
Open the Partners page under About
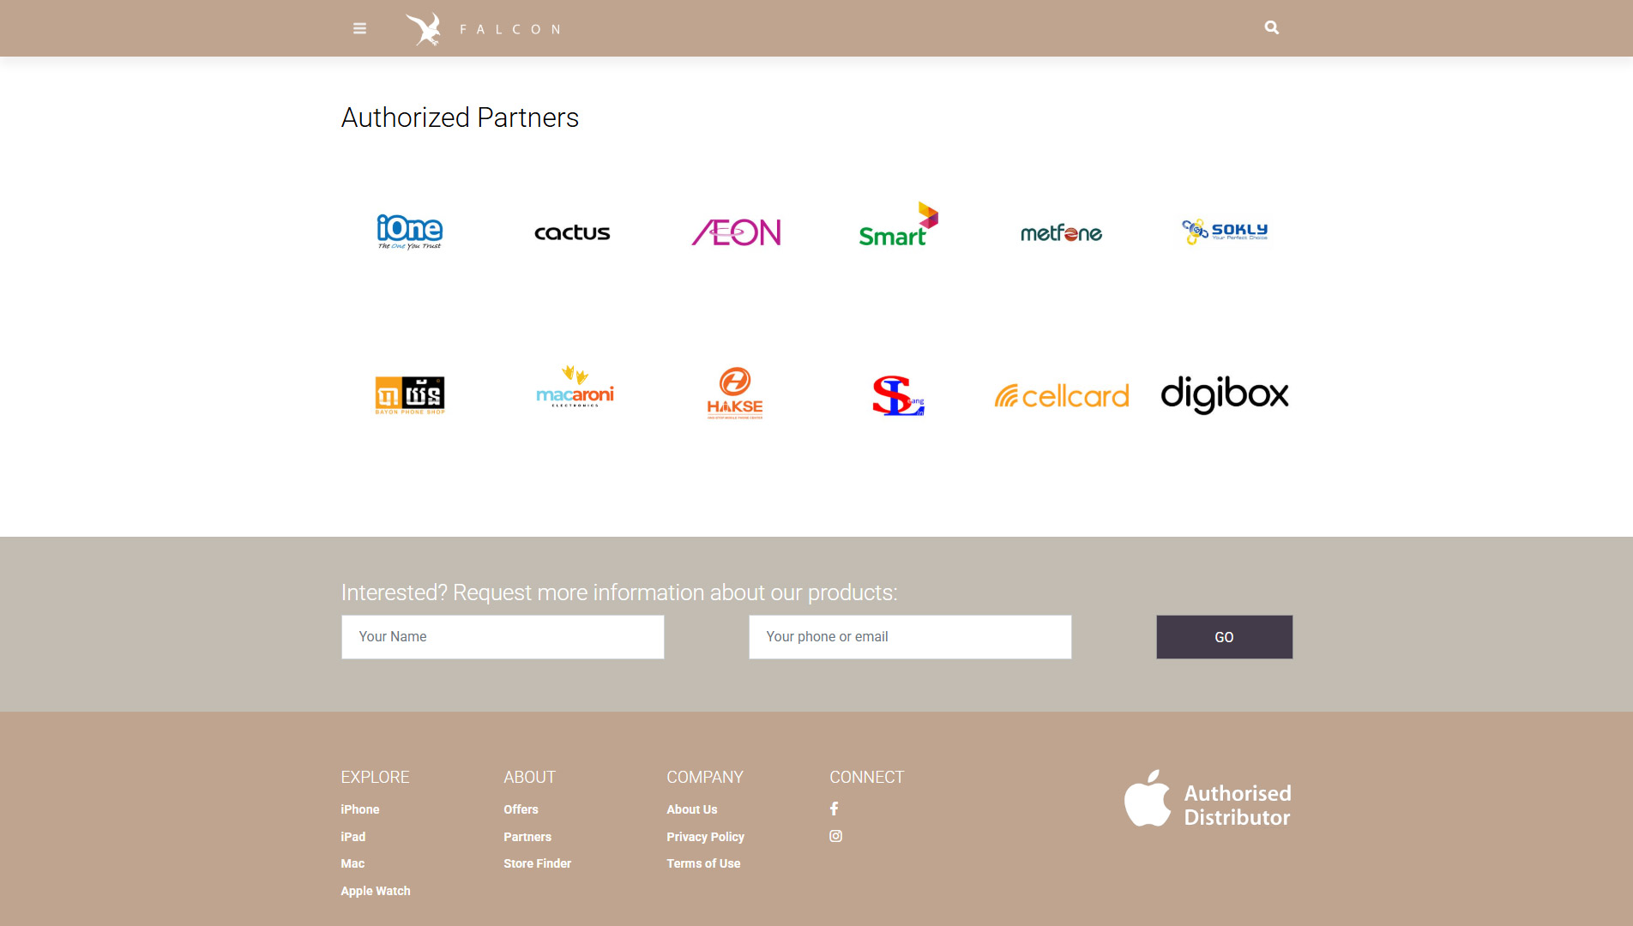pos(527,836)
